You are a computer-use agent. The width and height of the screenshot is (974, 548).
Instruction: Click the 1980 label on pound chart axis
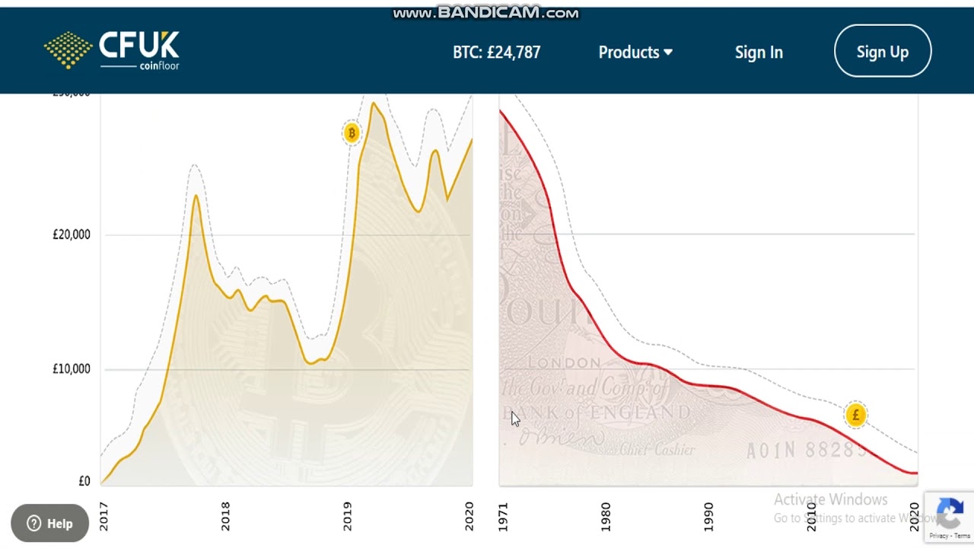pyautogui.click(x=606, y=516)
